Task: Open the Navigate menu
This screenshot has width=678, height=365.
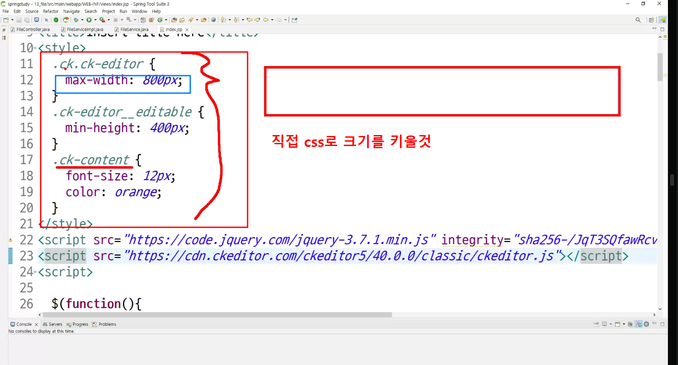Action: pyautogui.click(x=71, y=11)
